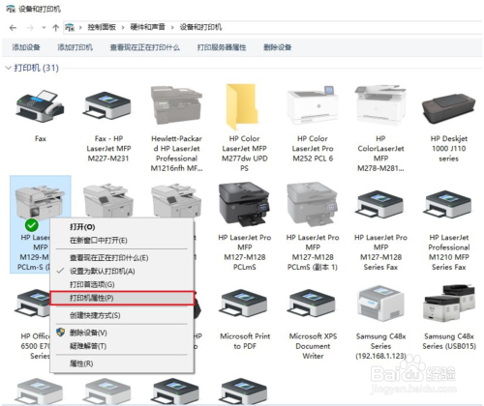Viewport: 484px width, 406px height.
Task: Choose 创建快捷方式(S) in context menu
Action: (x=122, y=315)
